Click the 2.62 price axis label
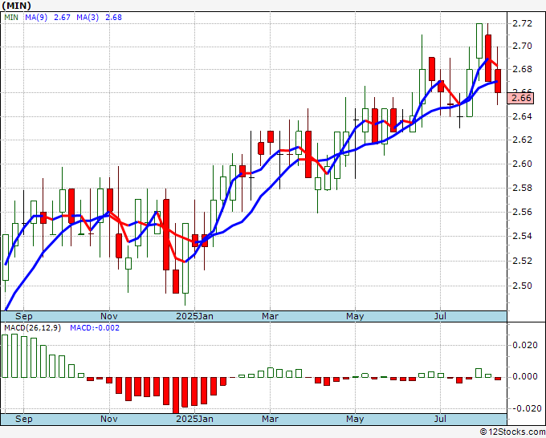Viewport: 546px width, 438px height. (522, 140)
